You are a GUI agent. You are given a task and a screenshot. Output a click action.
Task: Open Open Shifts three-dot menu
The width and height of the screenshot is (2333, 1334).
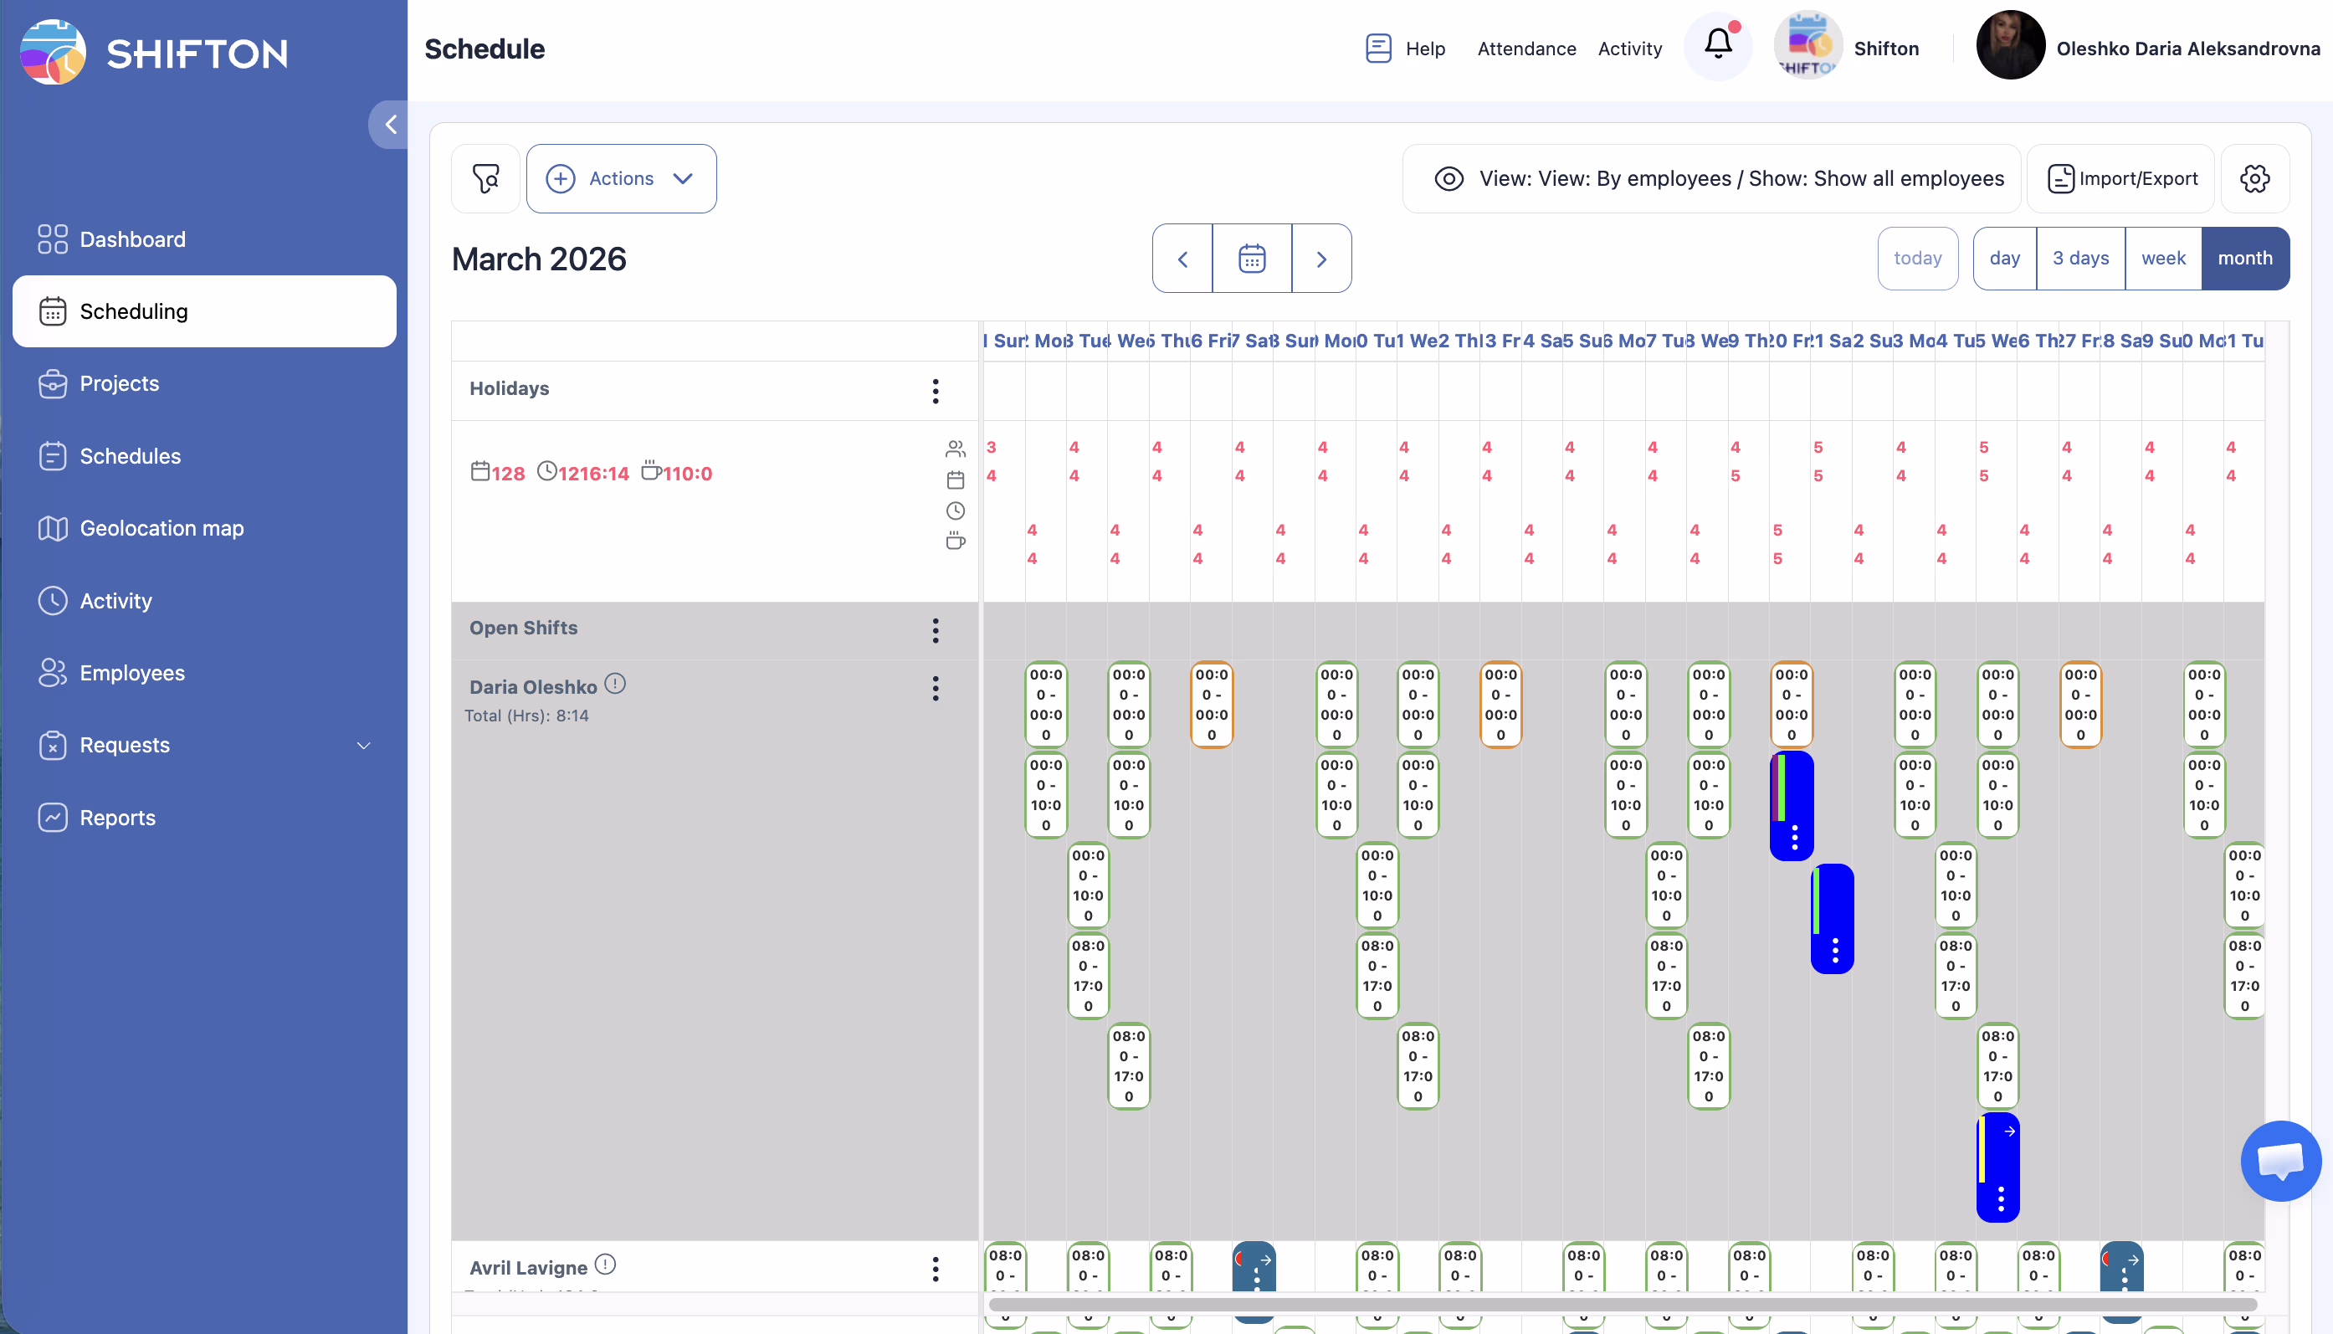(936, 629)
